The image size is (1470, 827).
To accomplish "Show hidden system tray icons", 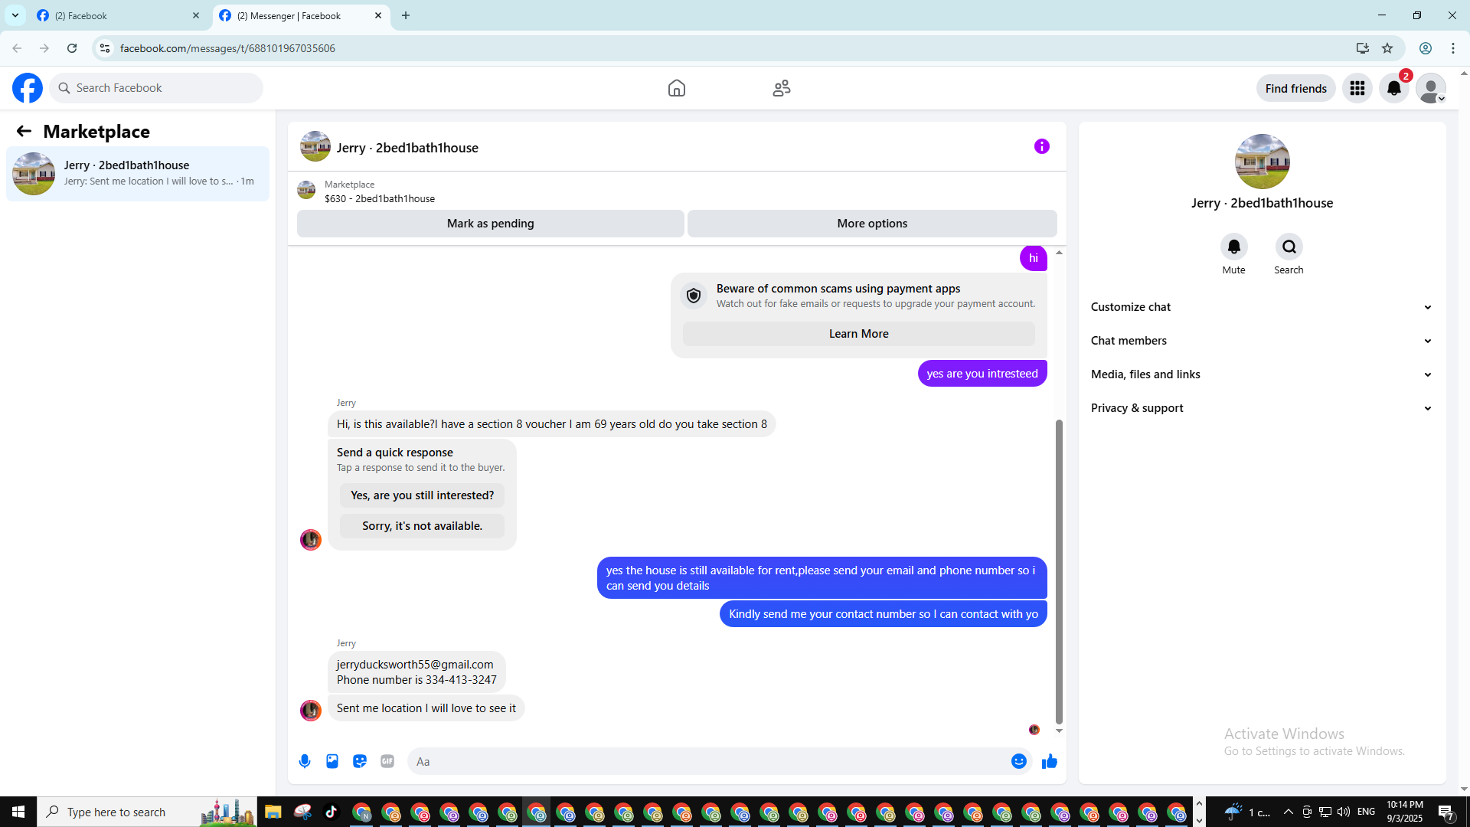I will click(x=1289, y=812).
